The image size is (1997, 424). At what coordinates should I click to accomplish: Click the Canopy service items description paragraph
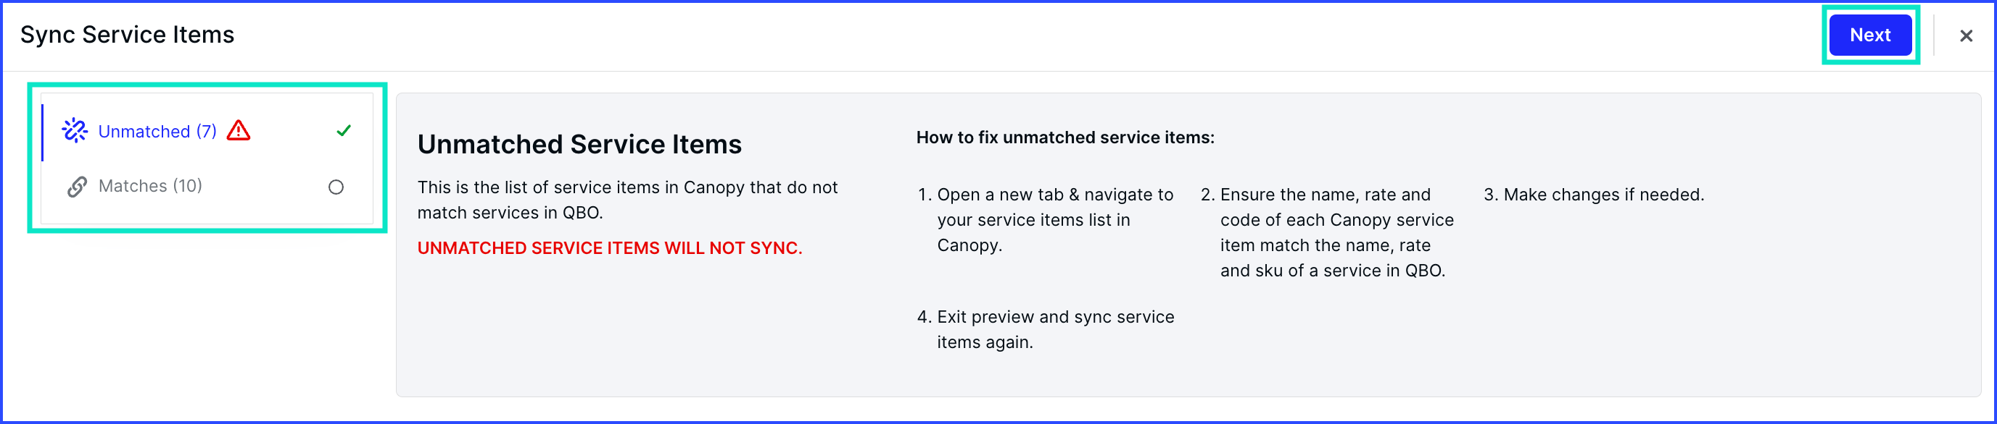627,200
